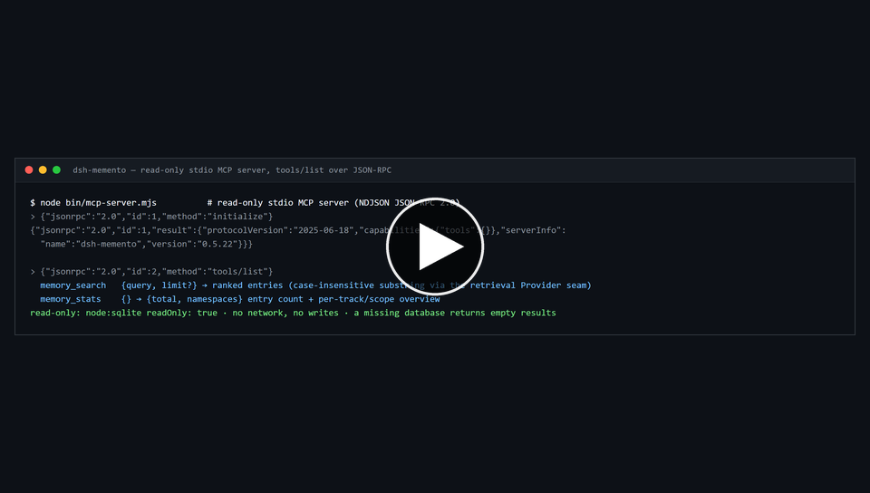Click 'ranked entries' description of memory_search

pyautogui.click(x=247, y=285)
